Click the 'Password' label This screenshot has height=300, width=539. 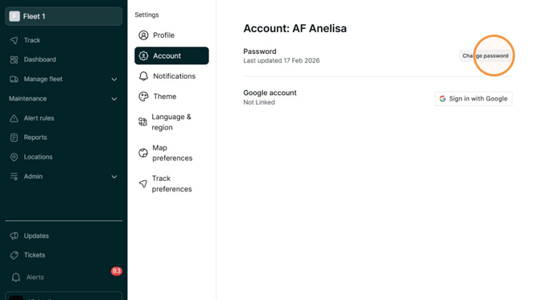pyautogui.click(x=260, y=51)
